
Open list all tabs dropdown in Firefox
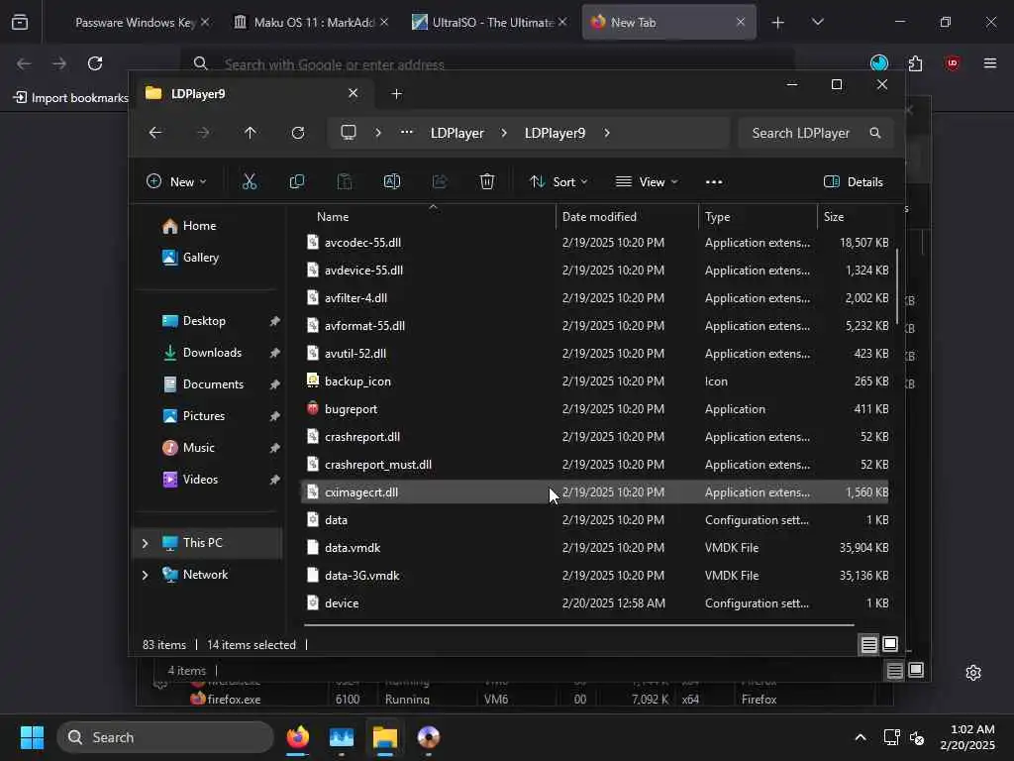(818, 22)
